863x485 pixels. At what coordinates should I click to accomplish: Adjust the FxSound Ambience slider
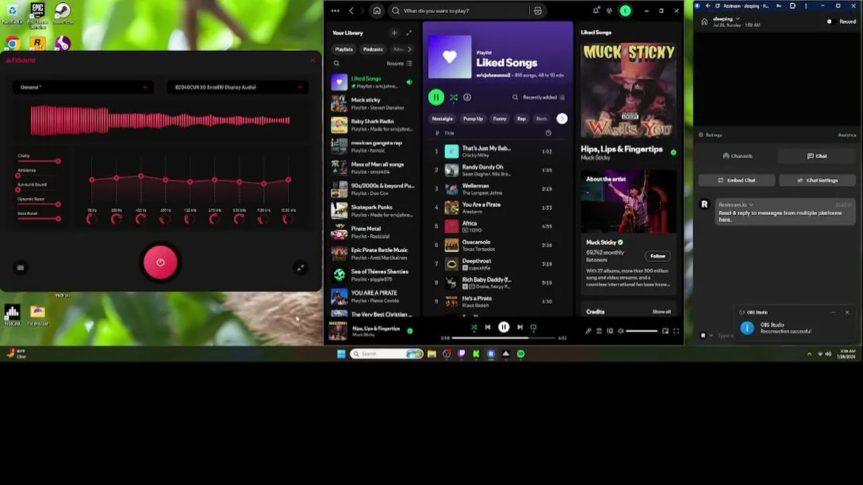coord(38,176)
